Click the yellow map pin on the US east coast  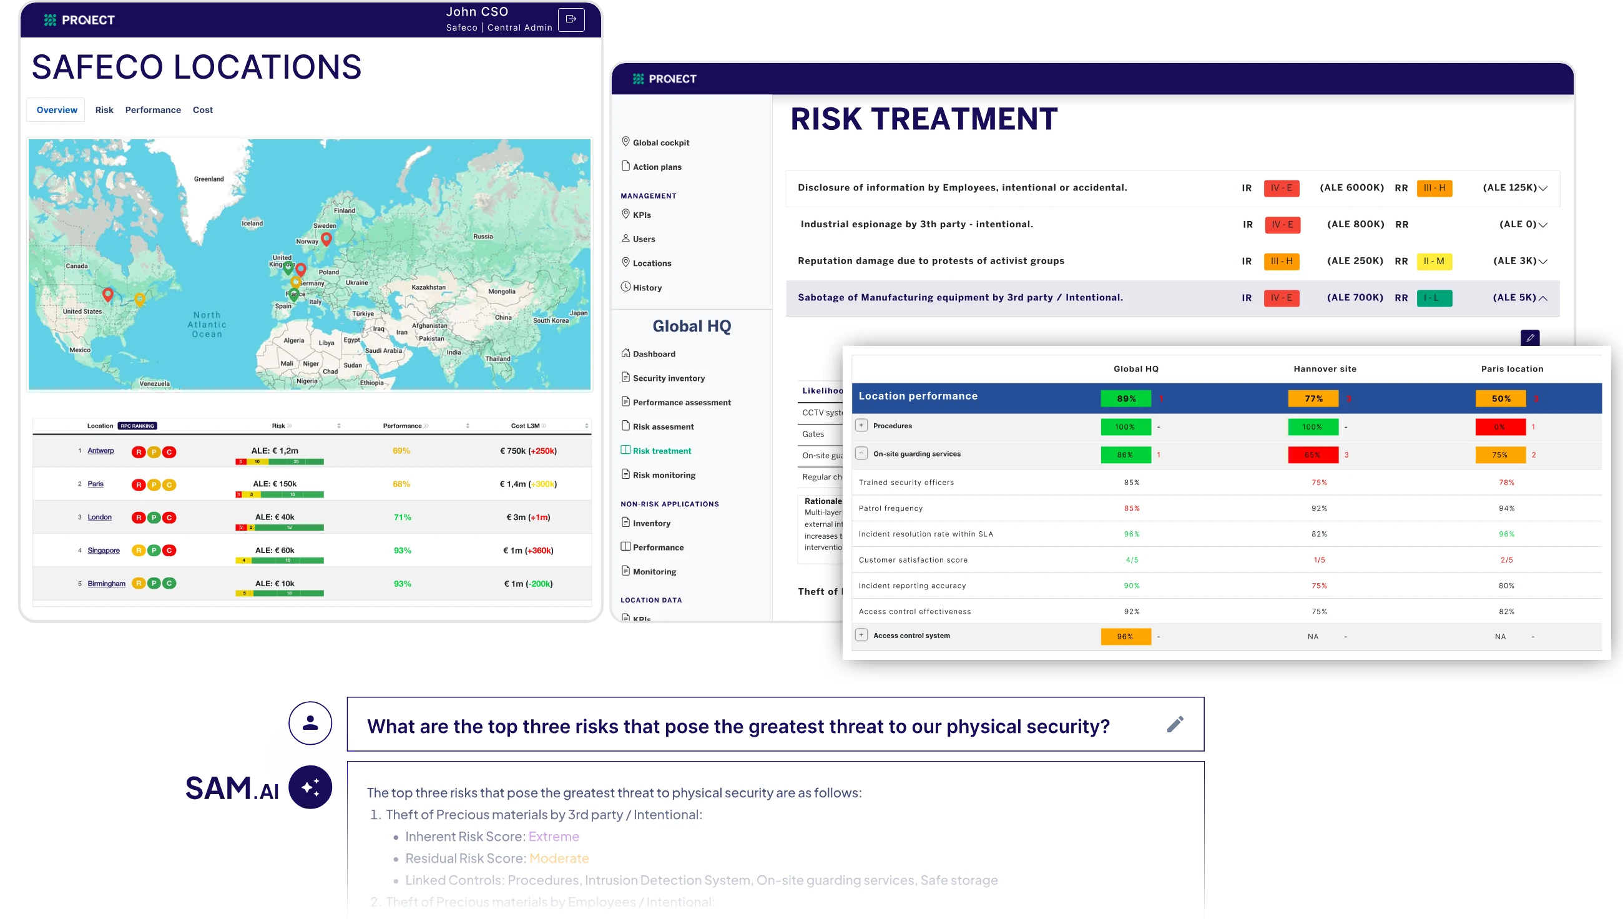click(x=140, y=299)
